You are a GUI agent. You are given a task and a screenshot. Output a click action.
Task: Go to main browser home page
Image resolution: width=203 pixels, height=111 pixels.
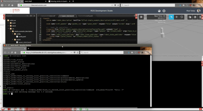[12, 5]
